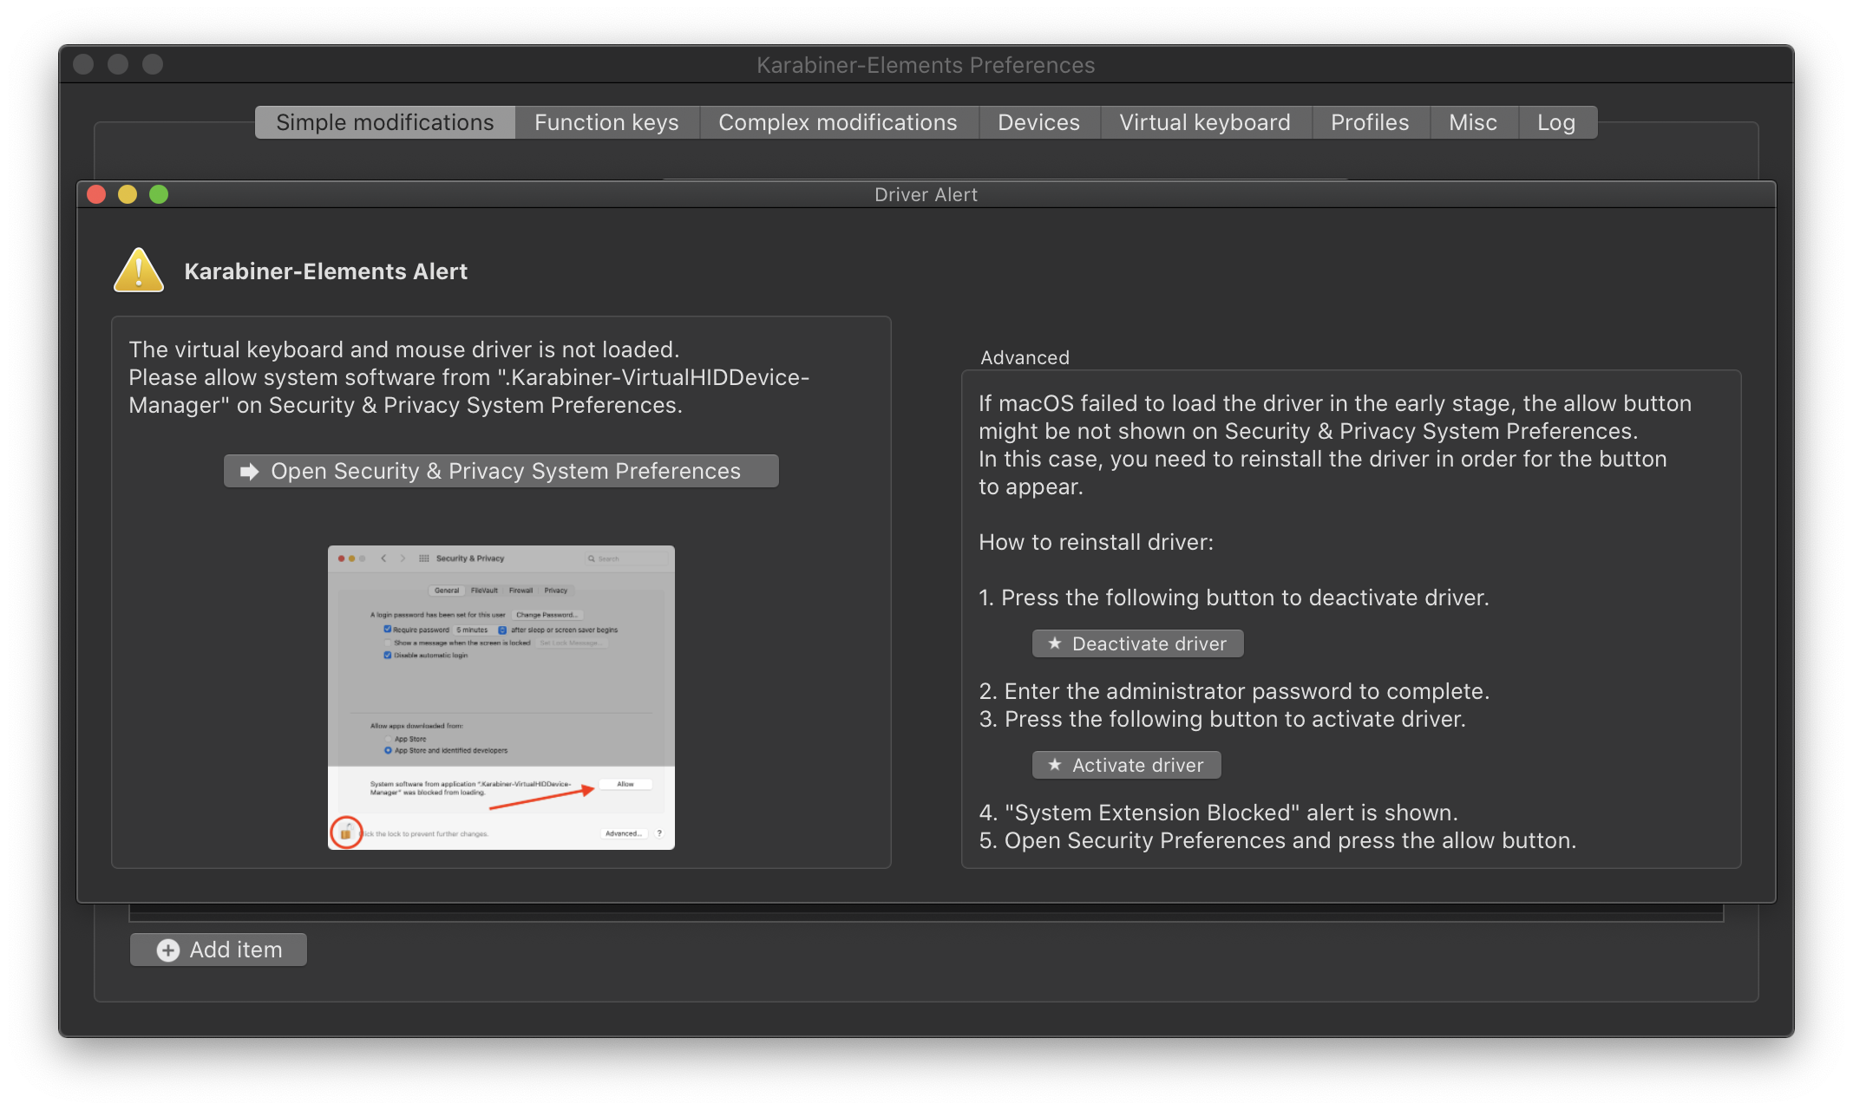
Task: Click the star icon on Deactivate driver
Action: point(1055,643)
